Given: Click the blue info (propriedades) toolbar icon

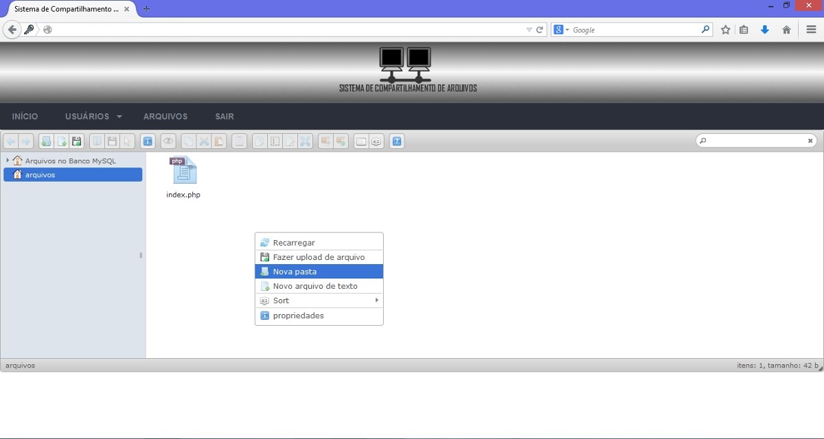Looking at the screenshot, I should 148,141.
